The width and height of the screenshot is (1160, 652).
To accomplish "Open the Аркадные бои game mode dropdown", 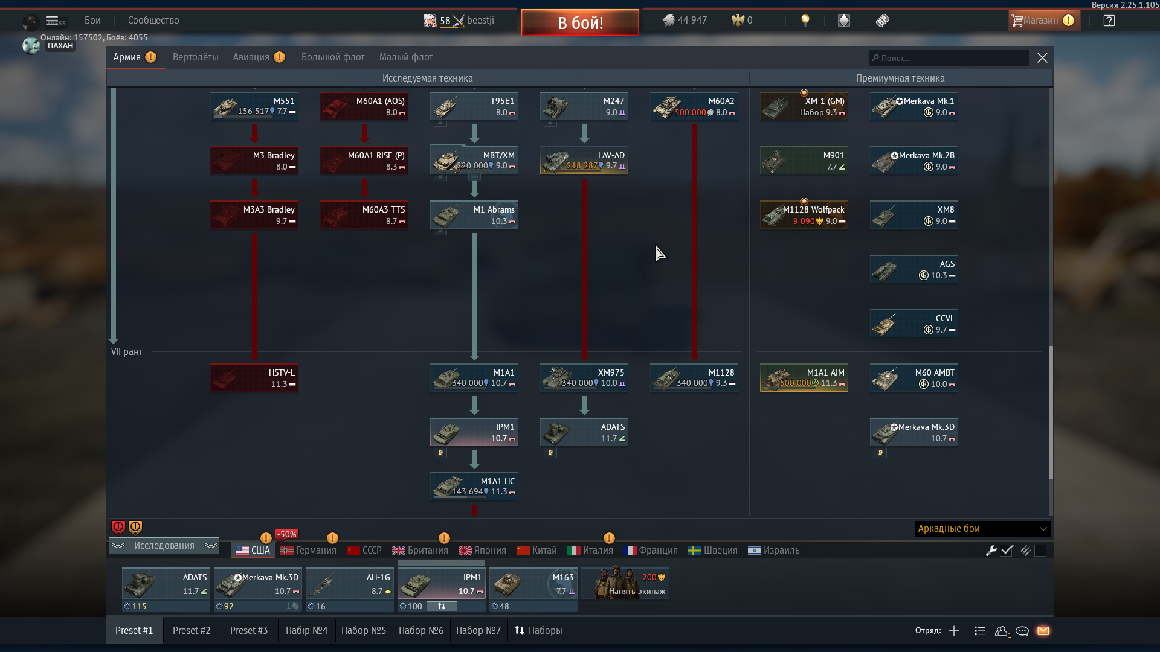I will 983,529.
